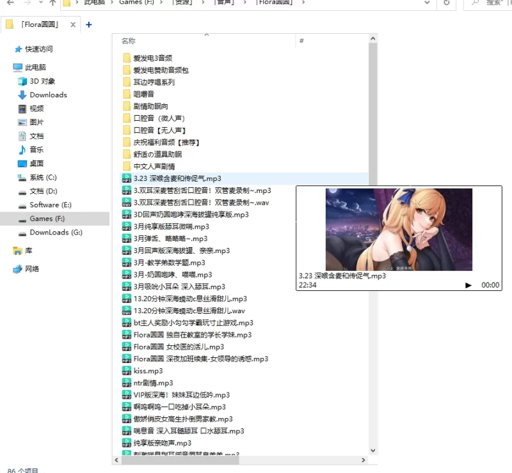
Task: Click the 网络 network icon
Action: [18, 269]
